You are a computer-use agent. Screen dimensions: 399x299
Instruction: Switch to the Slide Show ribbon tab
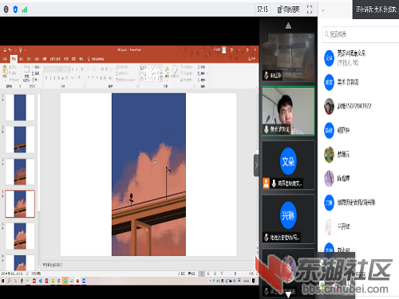55,59
